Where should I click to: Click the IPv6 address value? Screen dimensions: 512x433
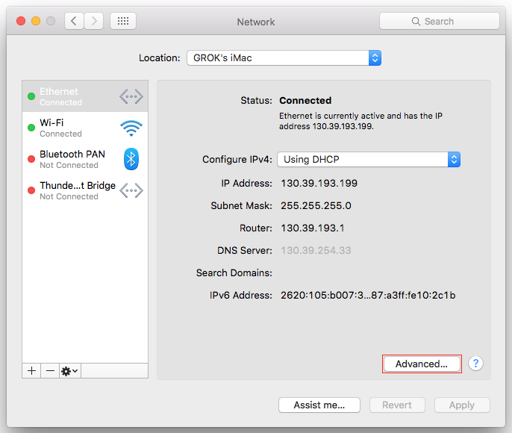[368, 295]
